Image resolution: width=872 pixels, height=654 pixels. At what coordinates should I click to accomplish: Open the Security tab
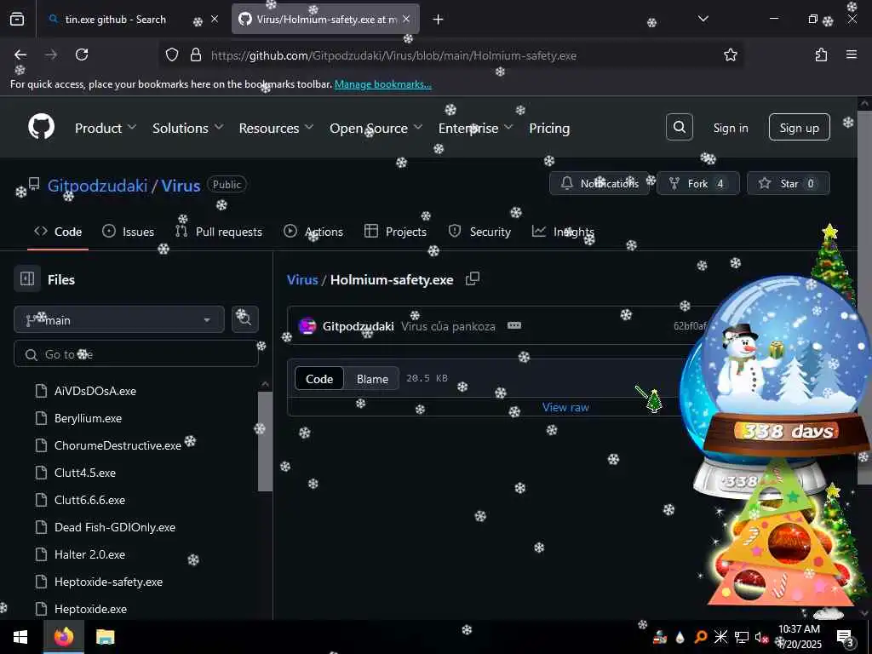(479, 232)
